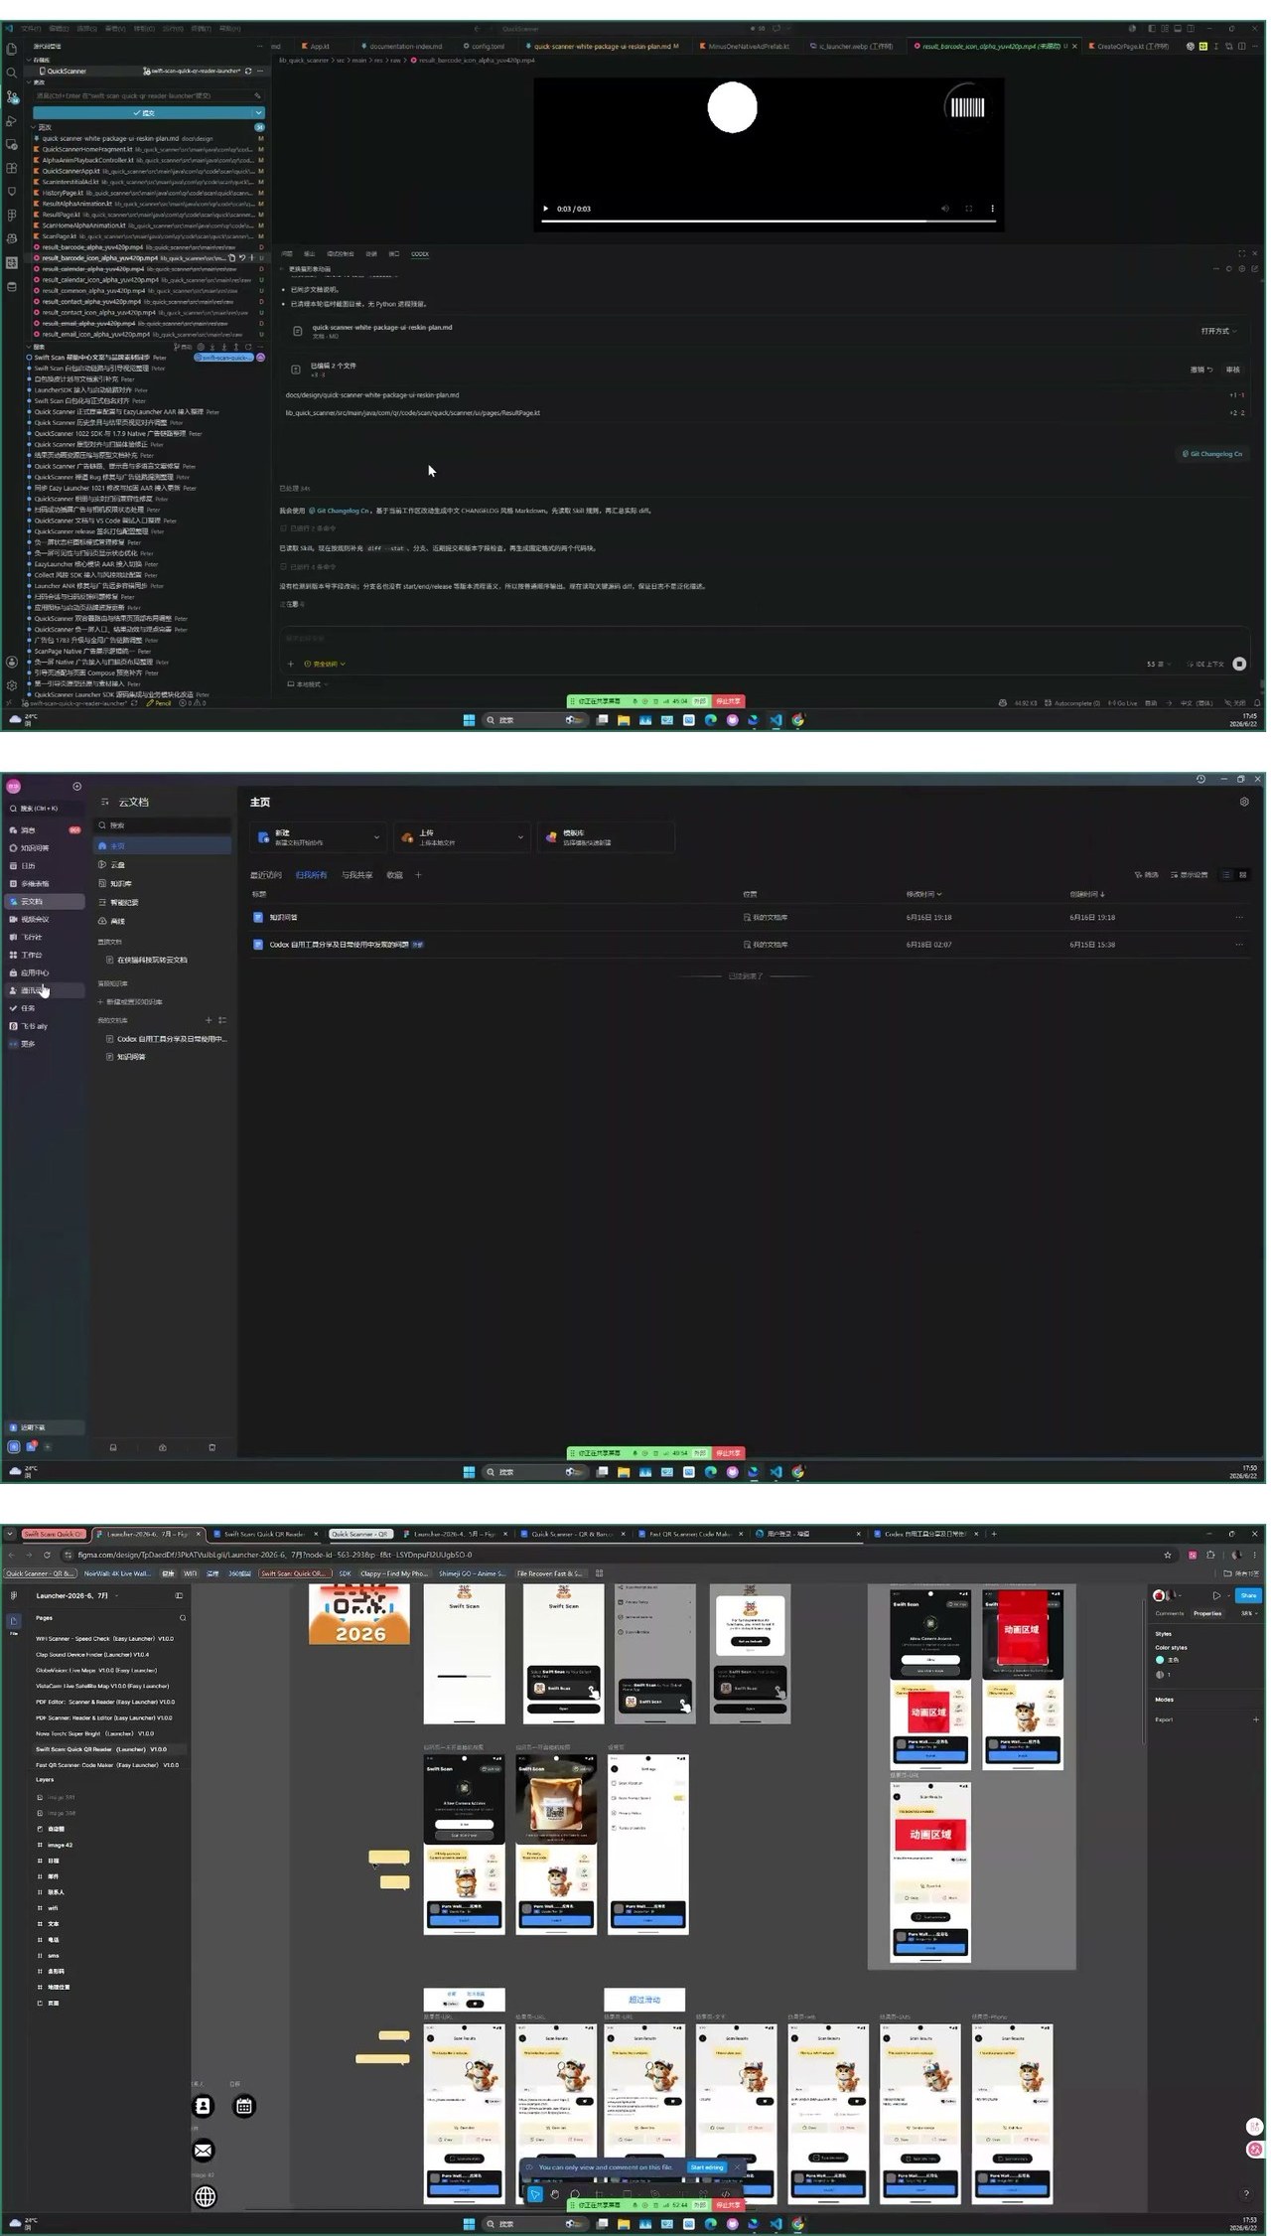Open Search view in VS Code activity bar
Screen dimensions: 1271x2236
pos(12,73)
